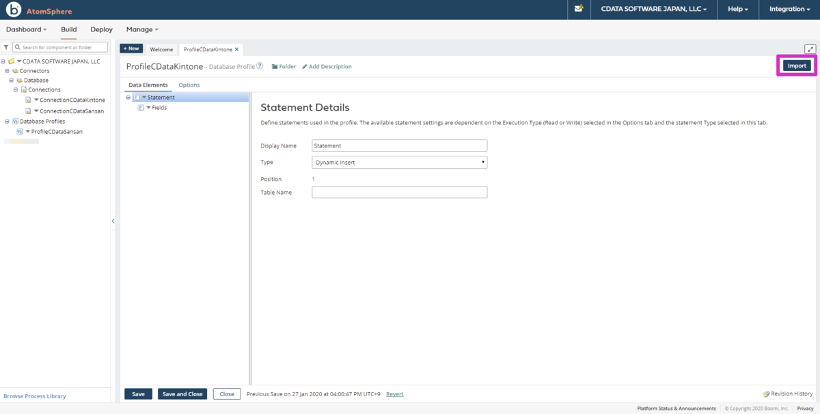Click the filter funnel icon beside search
This screenshot has width=820, height=414.
point(6,47)
